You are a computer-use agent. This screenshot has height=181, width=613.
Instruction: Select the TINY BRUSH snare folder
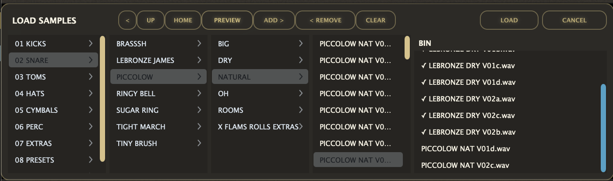tap(137, 143)
